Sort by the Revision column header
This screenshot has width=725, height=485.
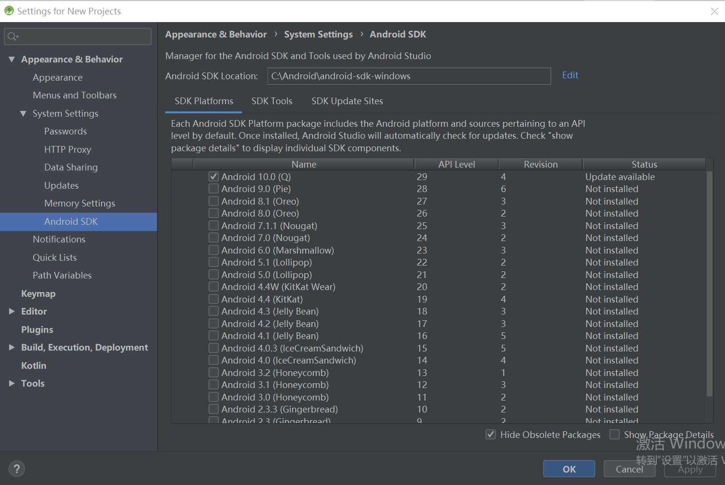tap(541, 164)
